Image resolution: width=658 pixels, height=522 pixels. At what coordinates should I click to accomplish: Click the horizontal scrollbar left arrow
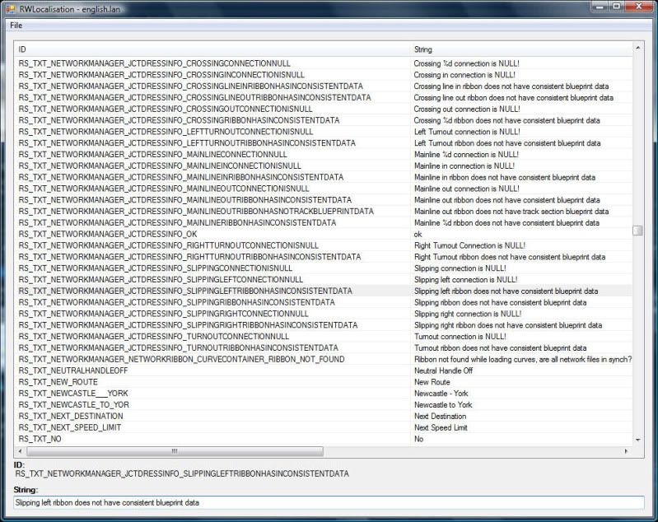click(20, 451)
